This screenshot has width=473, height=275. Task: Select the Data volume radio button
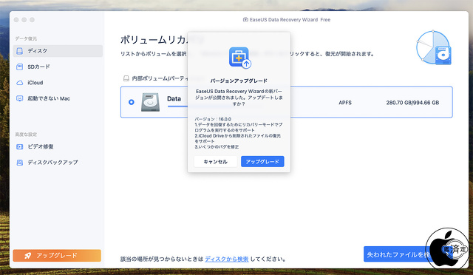[x=132, y=102]
